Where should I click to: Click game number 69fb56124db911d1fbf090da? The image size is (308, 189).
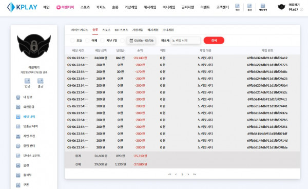[267, 147]
